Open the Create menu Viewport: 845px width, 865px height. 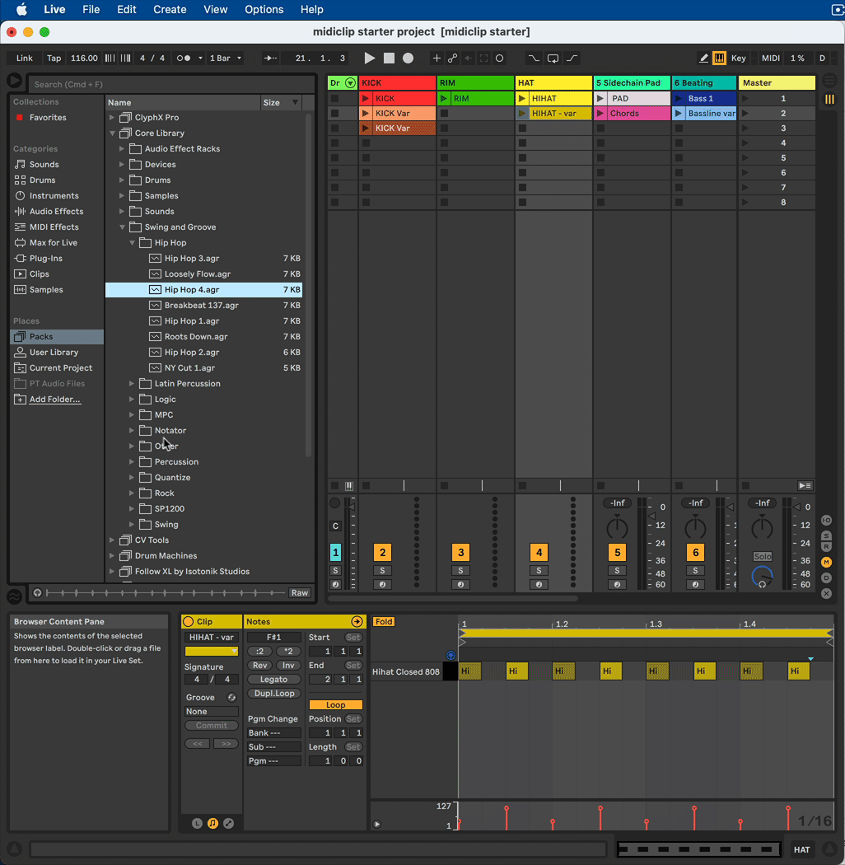[x=170, y=10]
